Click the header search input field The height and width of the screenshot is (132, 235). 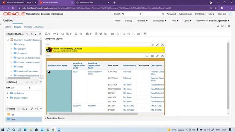point(152,14)
